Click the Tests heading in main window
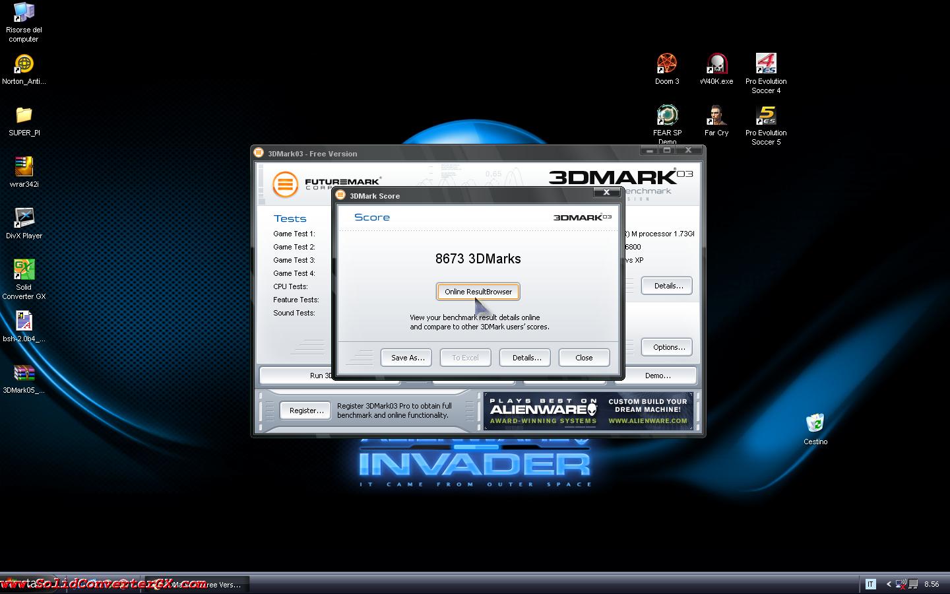 [x=290, y=218]
